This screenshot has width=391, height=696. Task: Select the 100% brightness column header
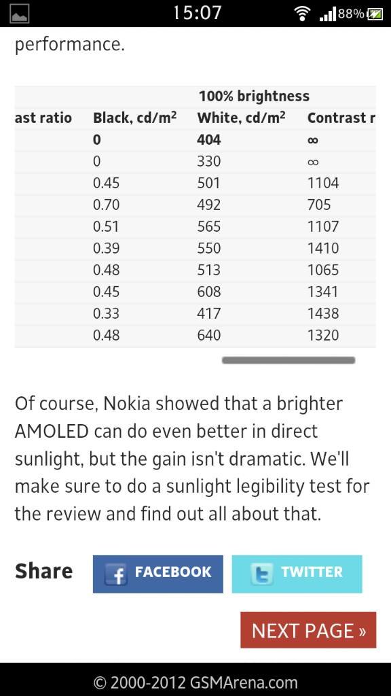click(x=254, y=96)
